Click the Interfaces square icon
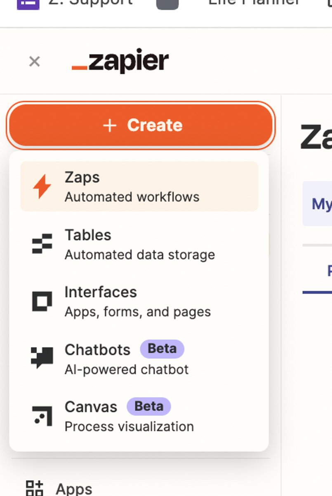This screenshot has height=496, width=332. point(42,301)
